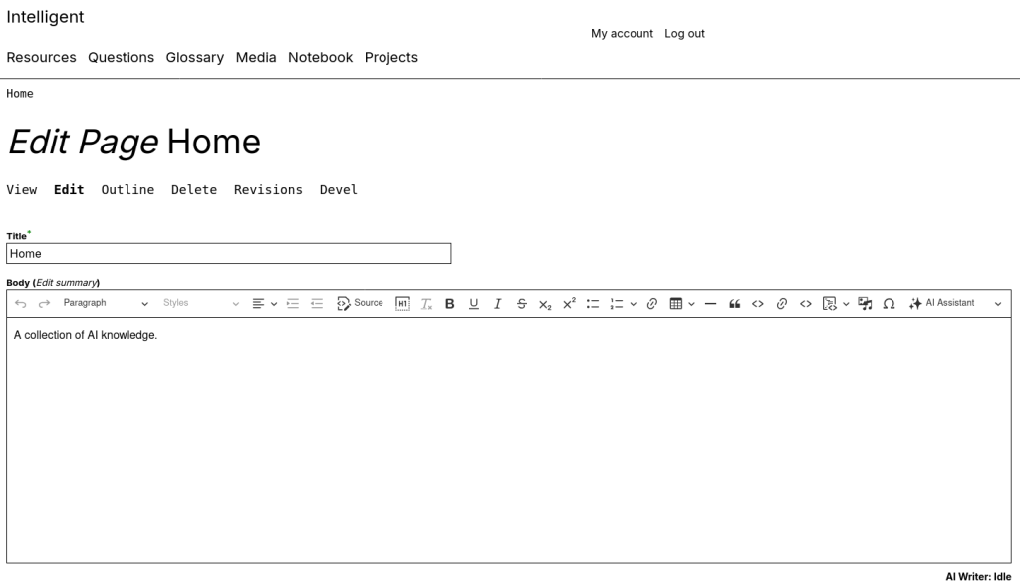Insert horizontal line
Viewport: 1020px width, 586px height.
click(x=710, y=303)
